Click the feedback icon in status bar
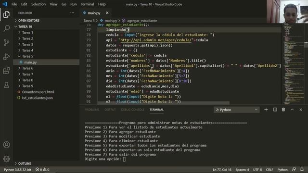 point(294,169)
